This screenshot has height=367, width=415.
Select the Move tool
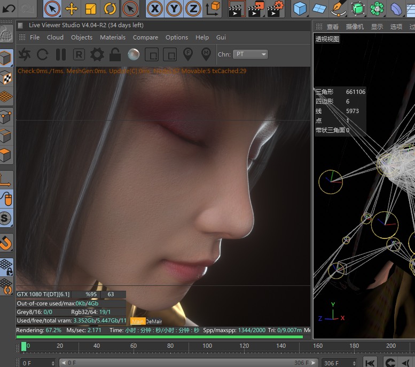tap(72, 9)
